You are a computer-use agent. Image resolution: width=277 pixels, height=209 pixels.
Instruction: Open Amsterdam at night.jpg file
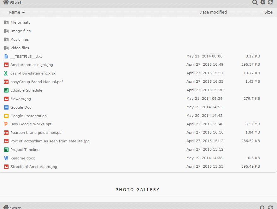point(32,65)
